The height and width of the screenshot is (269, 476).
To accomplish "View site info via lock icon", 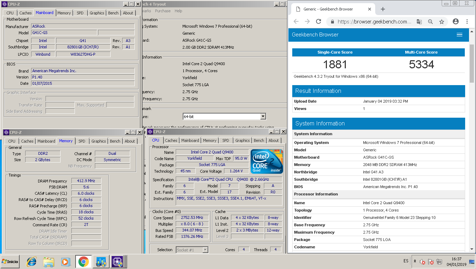I will 332,22.
